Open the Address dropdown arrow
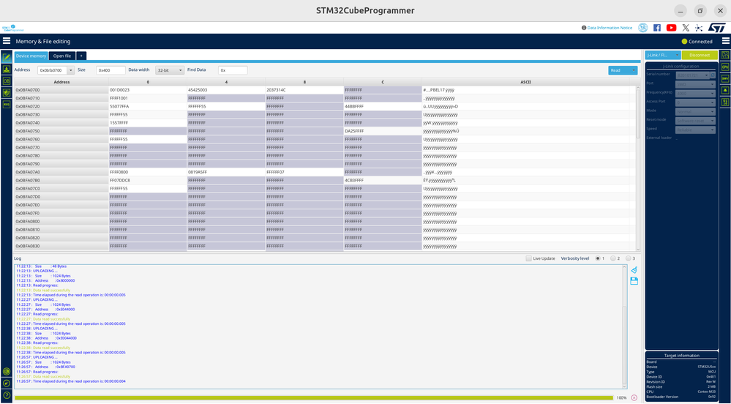The height and width of the screenshot is (404, 731). (x=71, y=70)
